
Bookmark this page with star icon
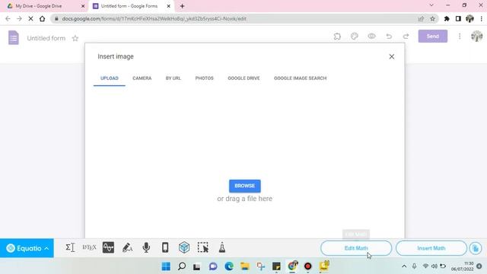432,18
